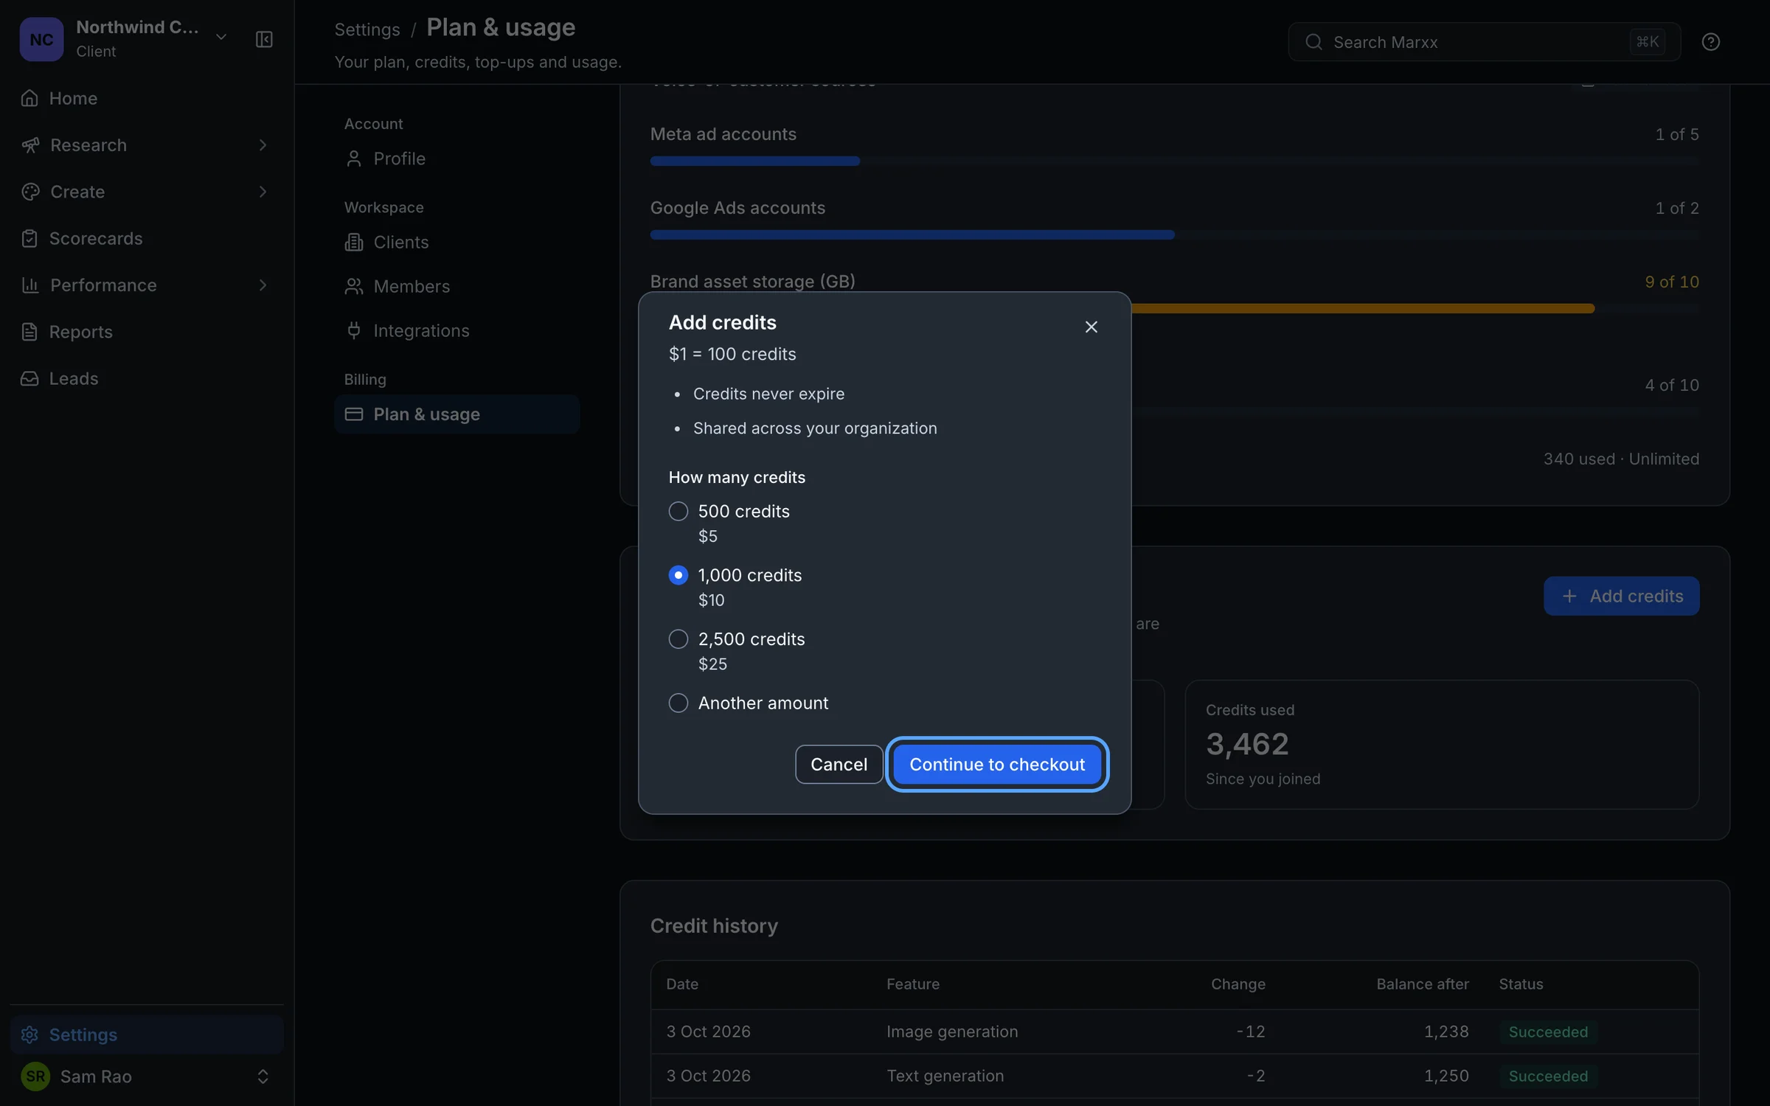Open the Sam Rao account menu chevrons

263,1077
